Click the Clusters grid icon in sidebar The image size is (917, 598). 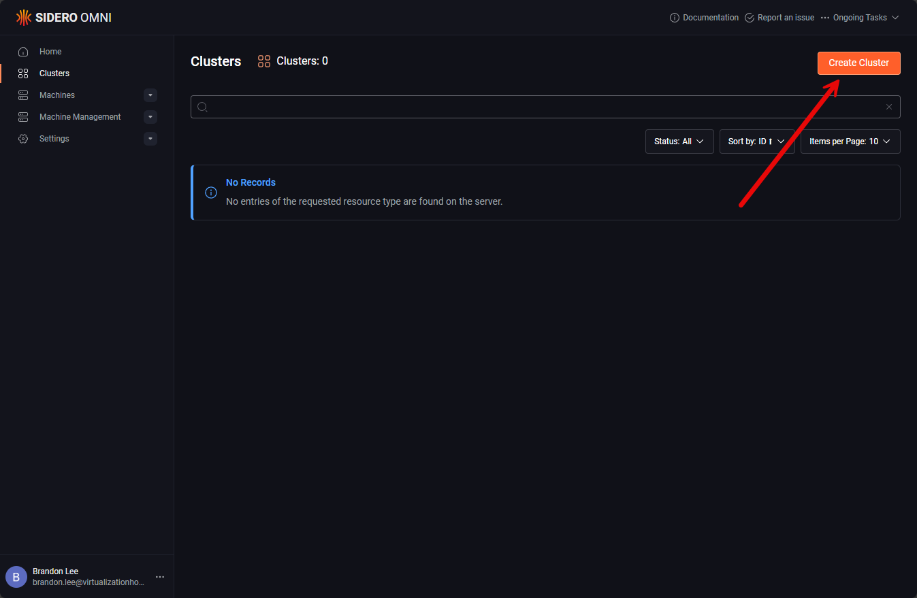coord(23,73)
